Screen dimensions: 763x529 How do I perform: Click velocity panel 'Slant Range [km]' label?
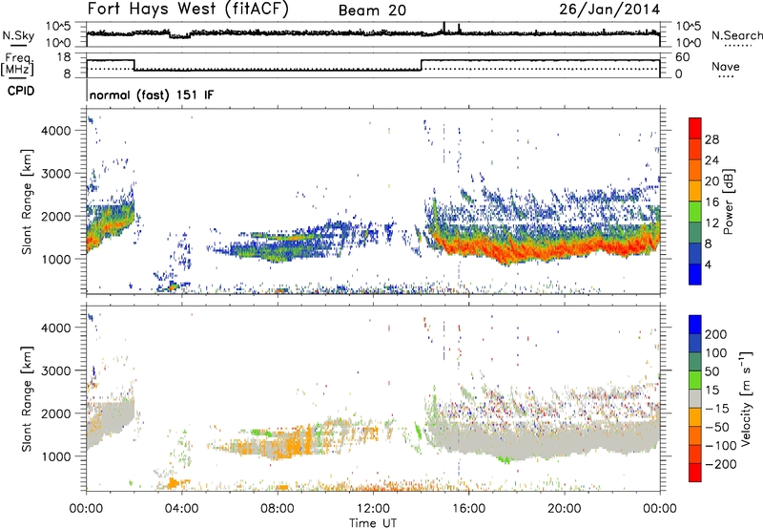click(27, 399)
